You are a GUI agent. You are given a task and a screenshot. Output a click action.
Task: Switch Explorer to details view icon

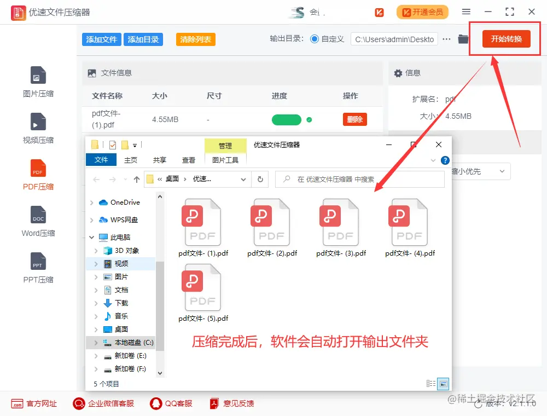tap(431, 384)
